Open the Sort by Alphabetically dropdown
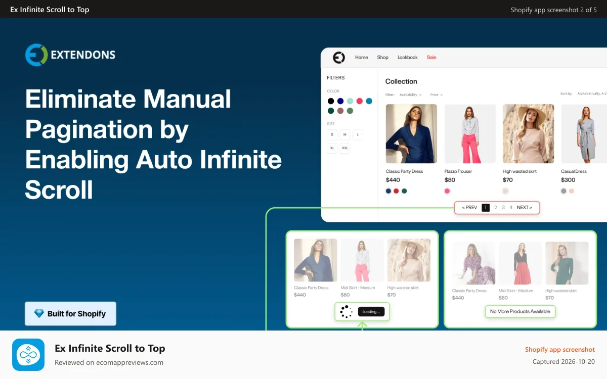This screenshot has height=379, width=607. point(591,93)
